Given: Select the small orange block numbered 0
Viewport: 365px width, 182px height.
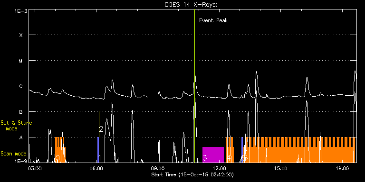Looking at the screenshot, I should (x=60, y=150).
